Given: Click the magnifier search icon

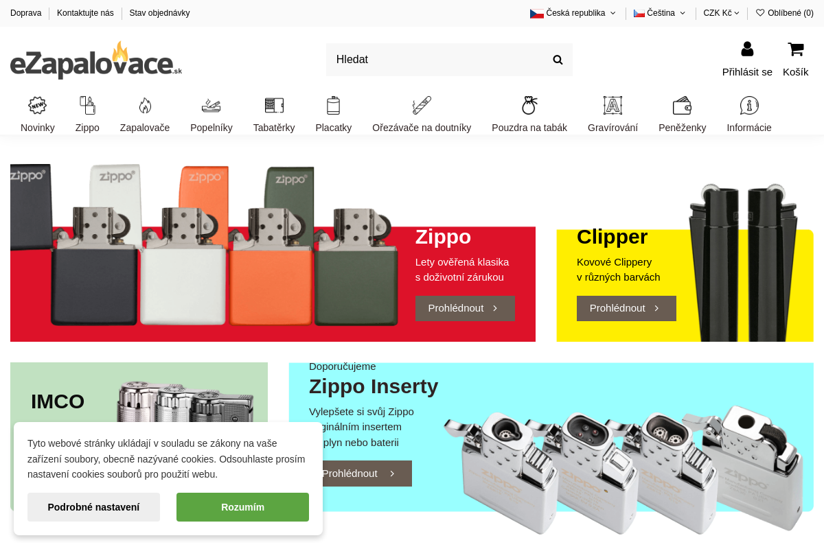Looking at the screenshot, I should click(x=558, y=60).
